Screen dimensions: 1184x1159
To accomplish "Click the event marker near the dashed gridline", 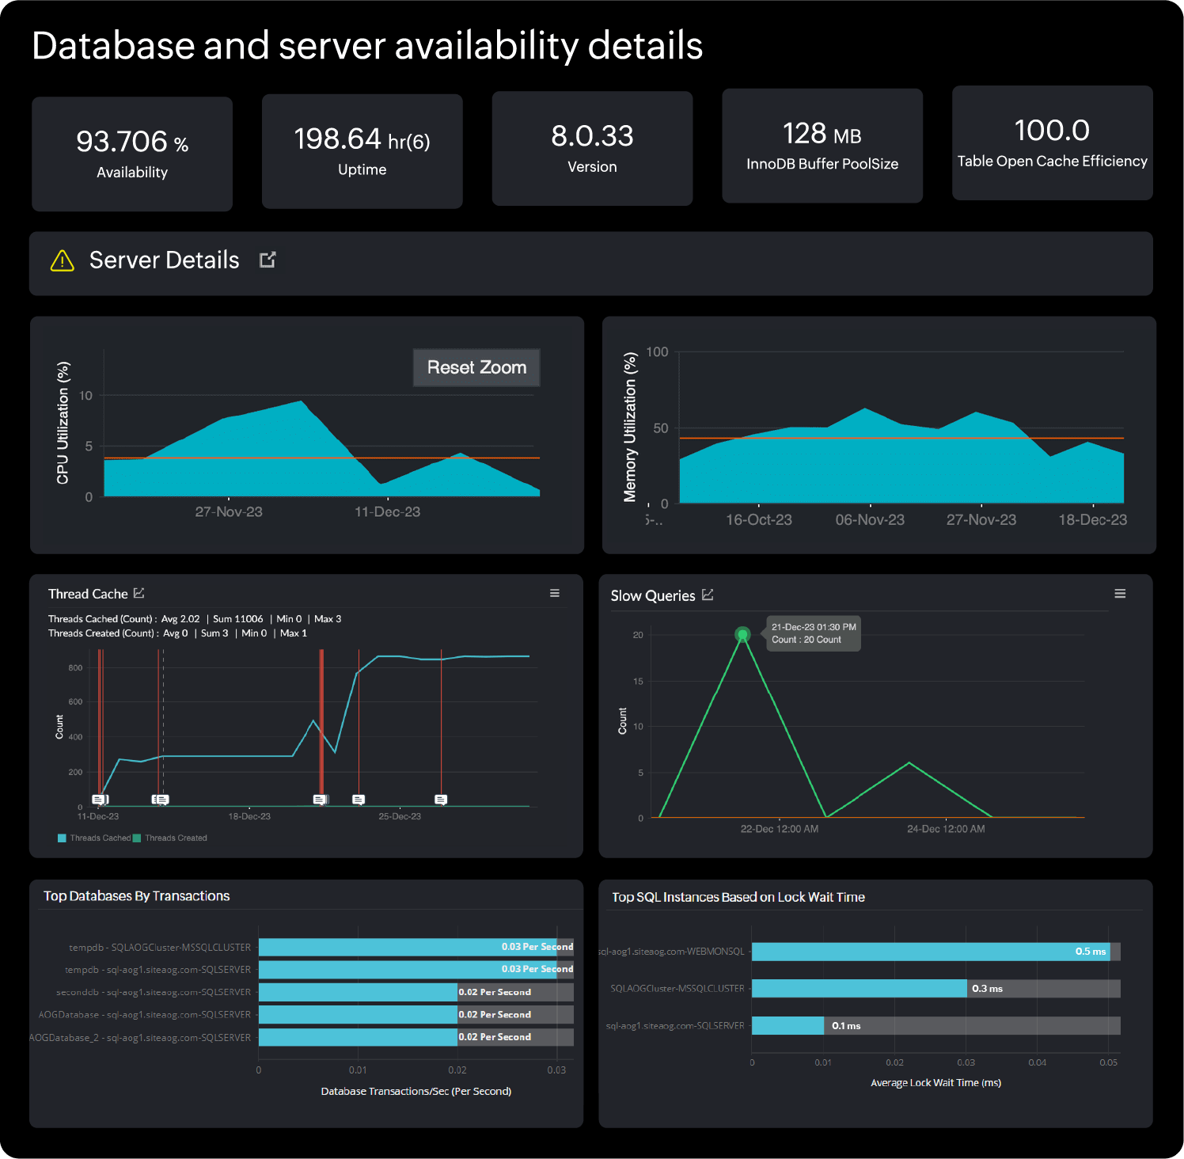I will [x=161, y=800].
